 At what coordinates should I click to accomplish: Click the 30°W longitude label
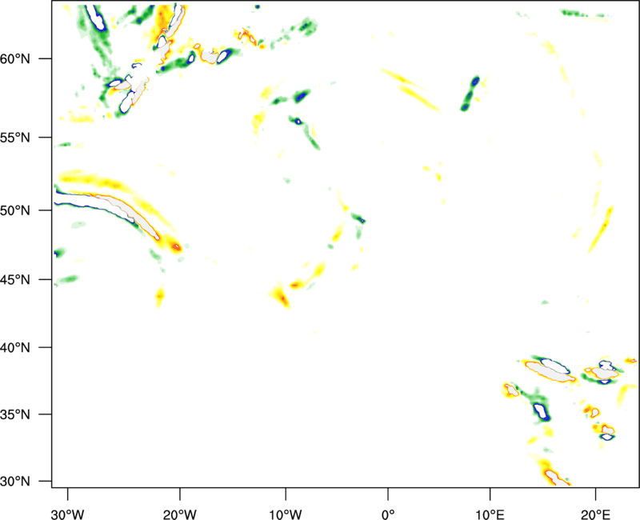click(x=68, y=514)
